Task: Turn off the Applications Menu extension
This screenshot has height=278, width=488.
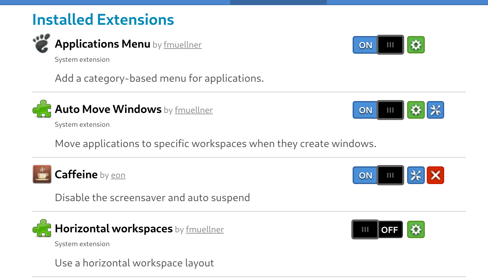Action: tap(378, 45)
